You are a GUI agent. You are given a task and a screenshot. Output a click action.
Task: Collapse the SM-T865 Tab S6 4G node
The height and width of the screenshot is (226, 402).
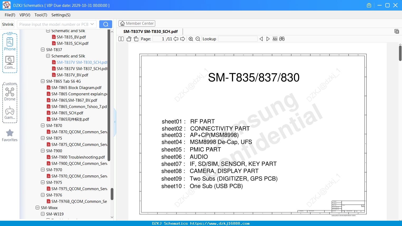43,81
